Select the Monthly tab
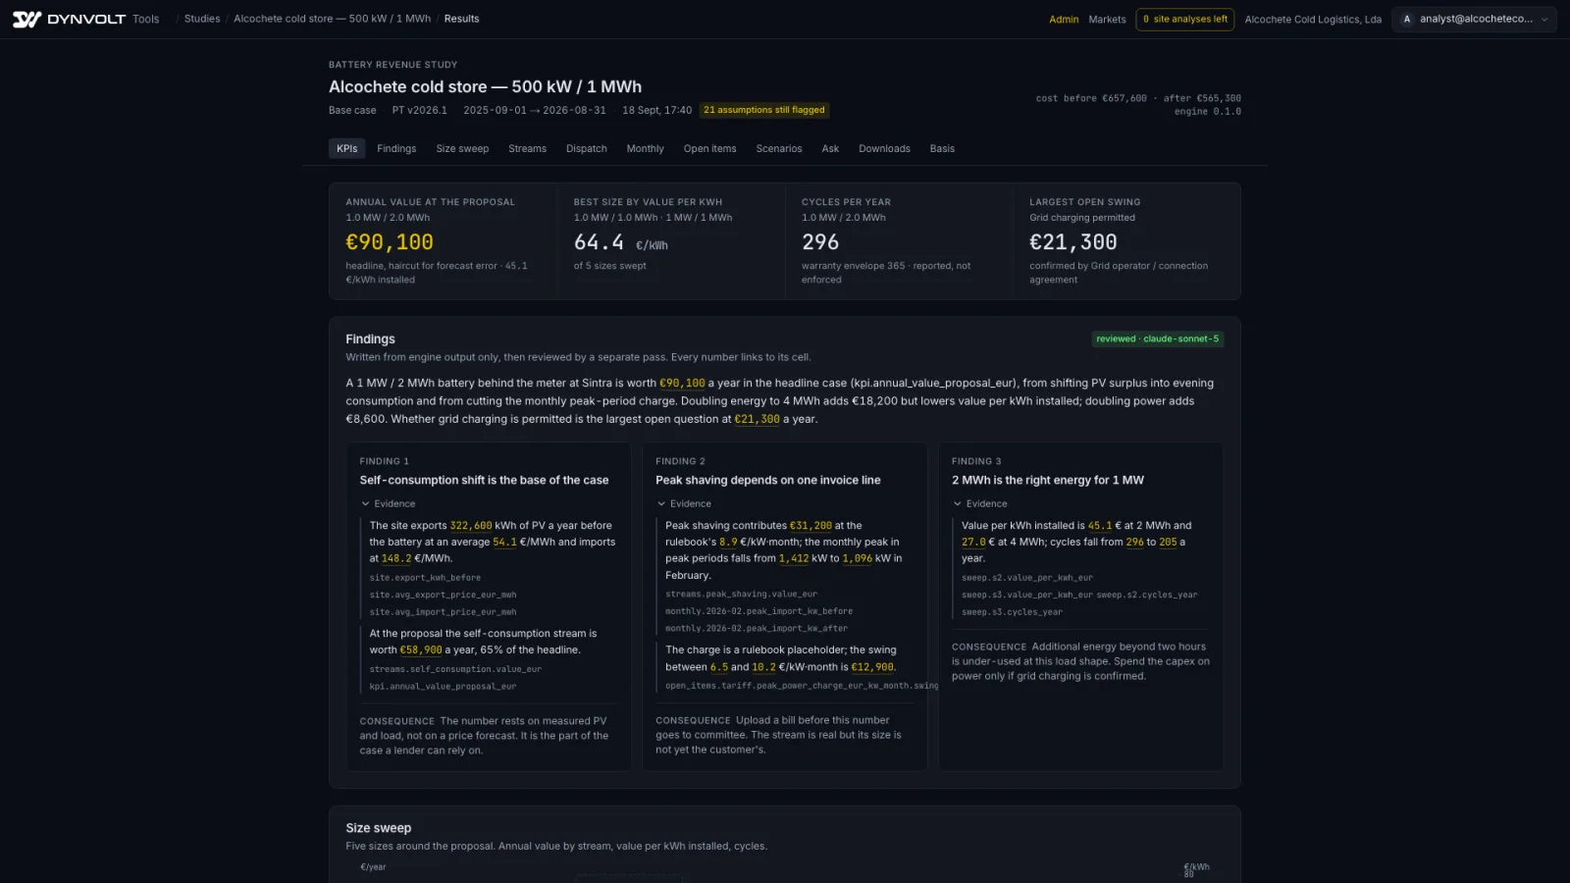 point(645,148)
